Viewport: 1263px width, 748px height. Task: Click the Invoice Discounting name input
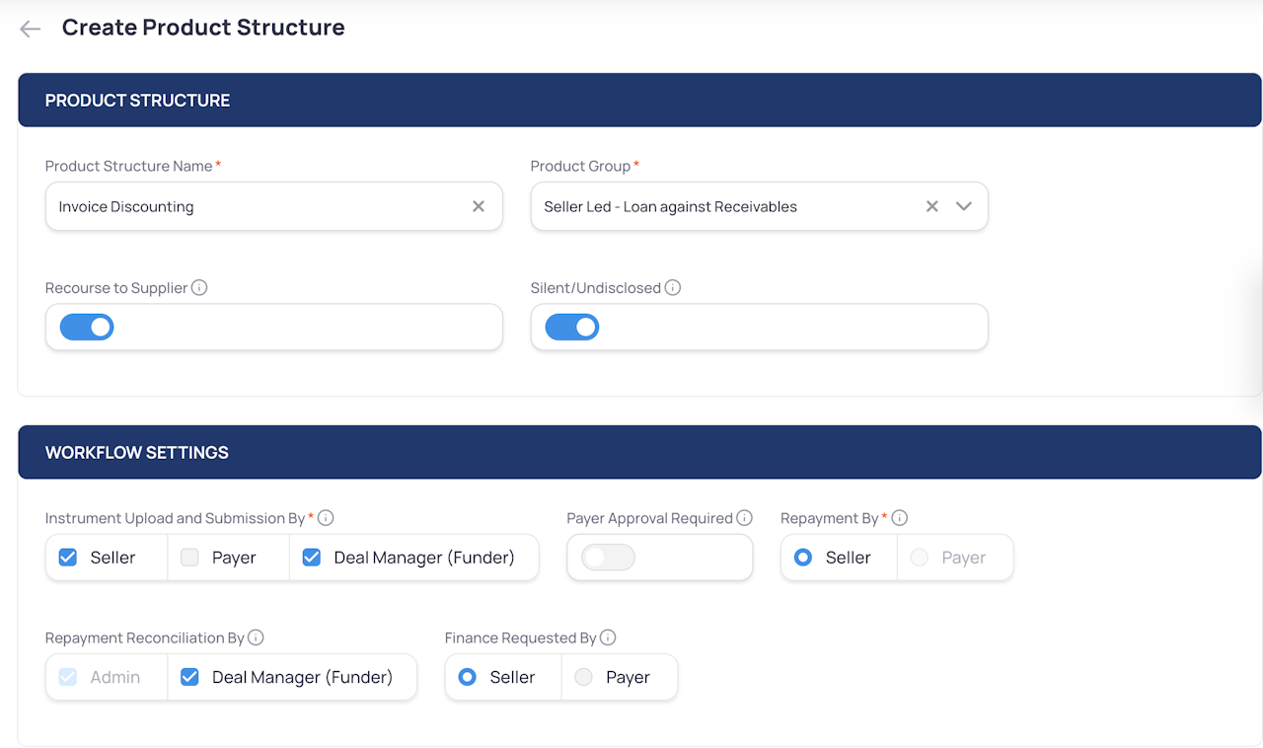[x=257, y=206]
